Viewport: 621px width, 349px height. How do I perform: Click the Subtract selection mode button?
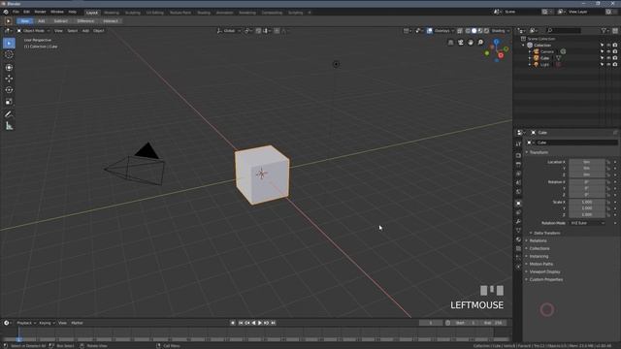(60, 21)
